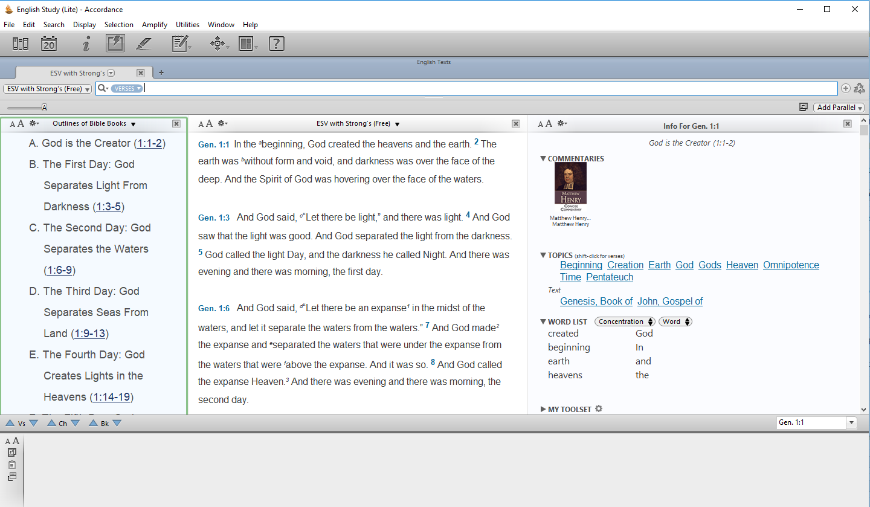870x507 pixels.
Task: Open the Library icon in toolbar
Action: click(x=21, y=44)
